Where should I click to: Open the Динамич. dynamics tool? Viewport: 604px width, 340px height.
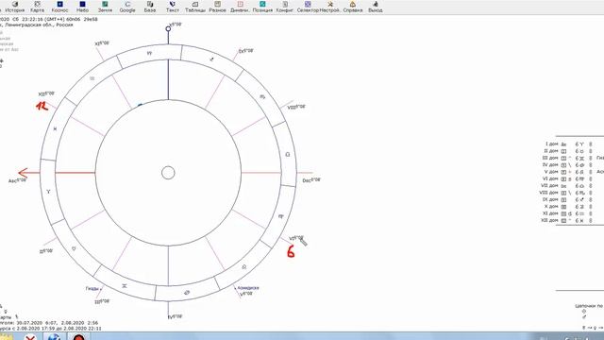[240, 7]
